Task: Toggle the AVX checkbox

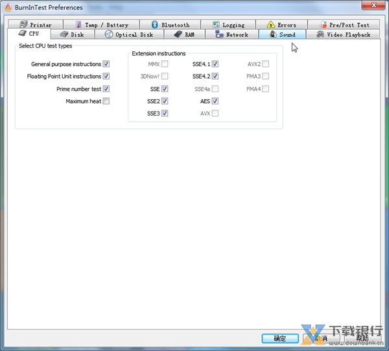Action: 215,113
